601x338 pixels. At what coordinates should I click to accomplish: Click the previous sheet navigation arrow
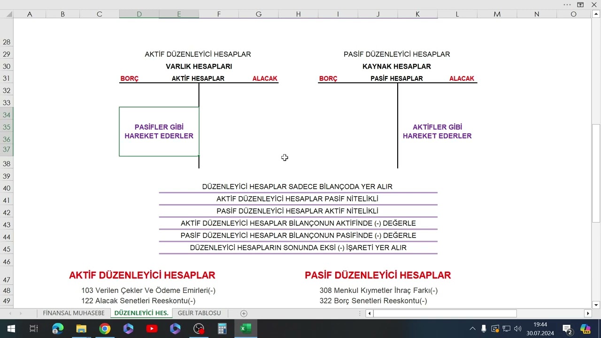pos(9,313)
